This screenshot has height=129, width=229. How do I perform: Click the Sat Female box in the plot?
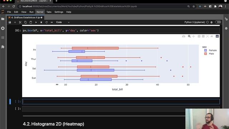pos(96,70)
